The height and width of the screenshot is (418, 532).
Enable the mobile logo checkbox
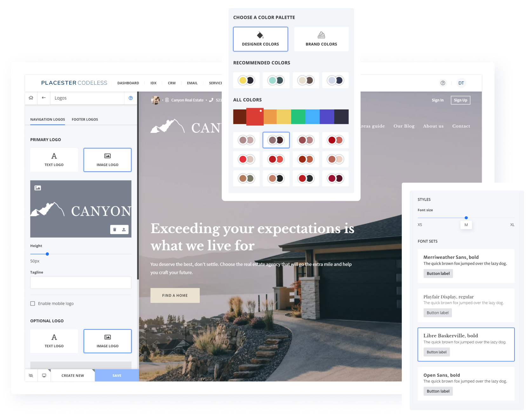click(x=33, y=304)
